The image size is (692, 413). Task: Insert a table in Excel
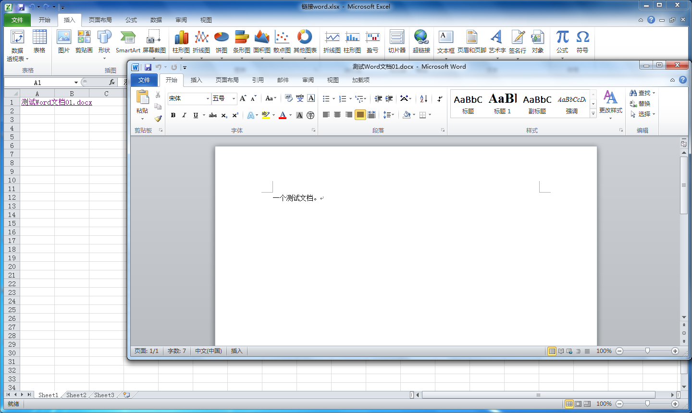(39, 42)
